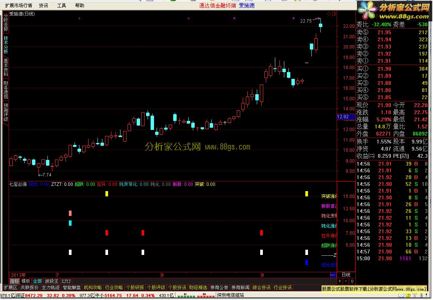The width and height of the screenshot is (433, 300).
Task: Click the diamond icon at chart top-right
Action: (x=329, y=14)
